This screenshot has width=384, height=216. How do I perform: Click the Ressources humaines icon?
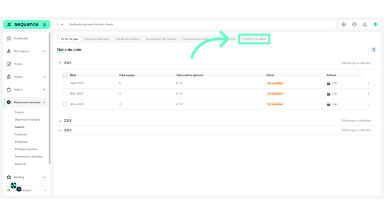pos(9,102)
